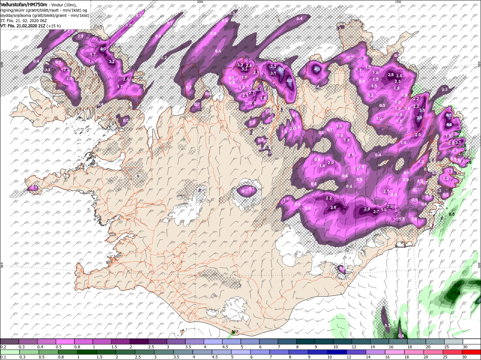This screenshot has width=481, height=360.
Task: Click the 'slydda/snjókoma' legend description line
Action: [44, 15]
